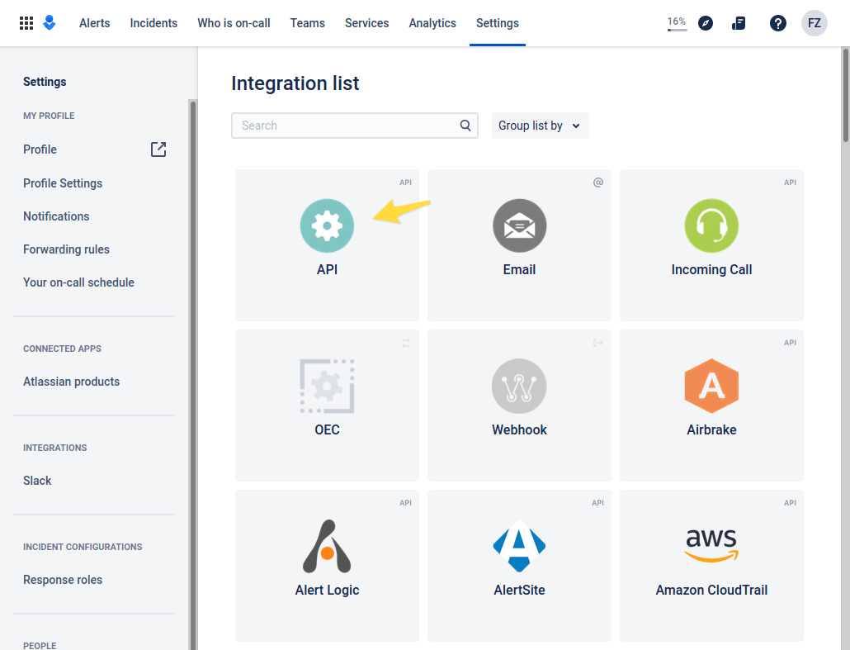Click the FZ user avatar
The width and height of the screenshot is (850, 650).
tap(814, 23)
